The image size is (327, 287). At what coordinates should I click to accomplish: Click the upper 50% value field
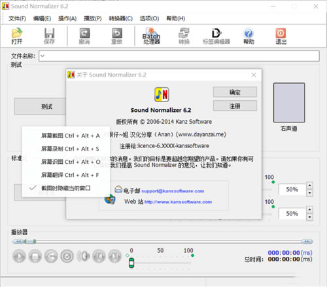[292, 189]
